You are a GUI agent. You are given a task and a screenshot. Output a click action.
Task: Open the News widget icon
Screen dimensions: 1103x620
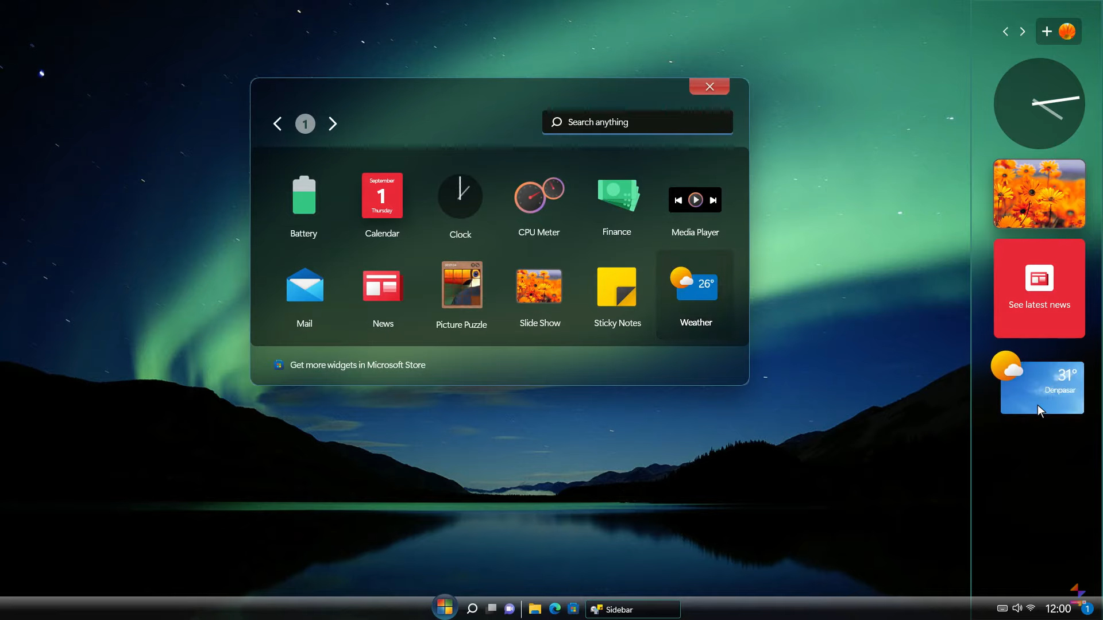click(383, 285)
